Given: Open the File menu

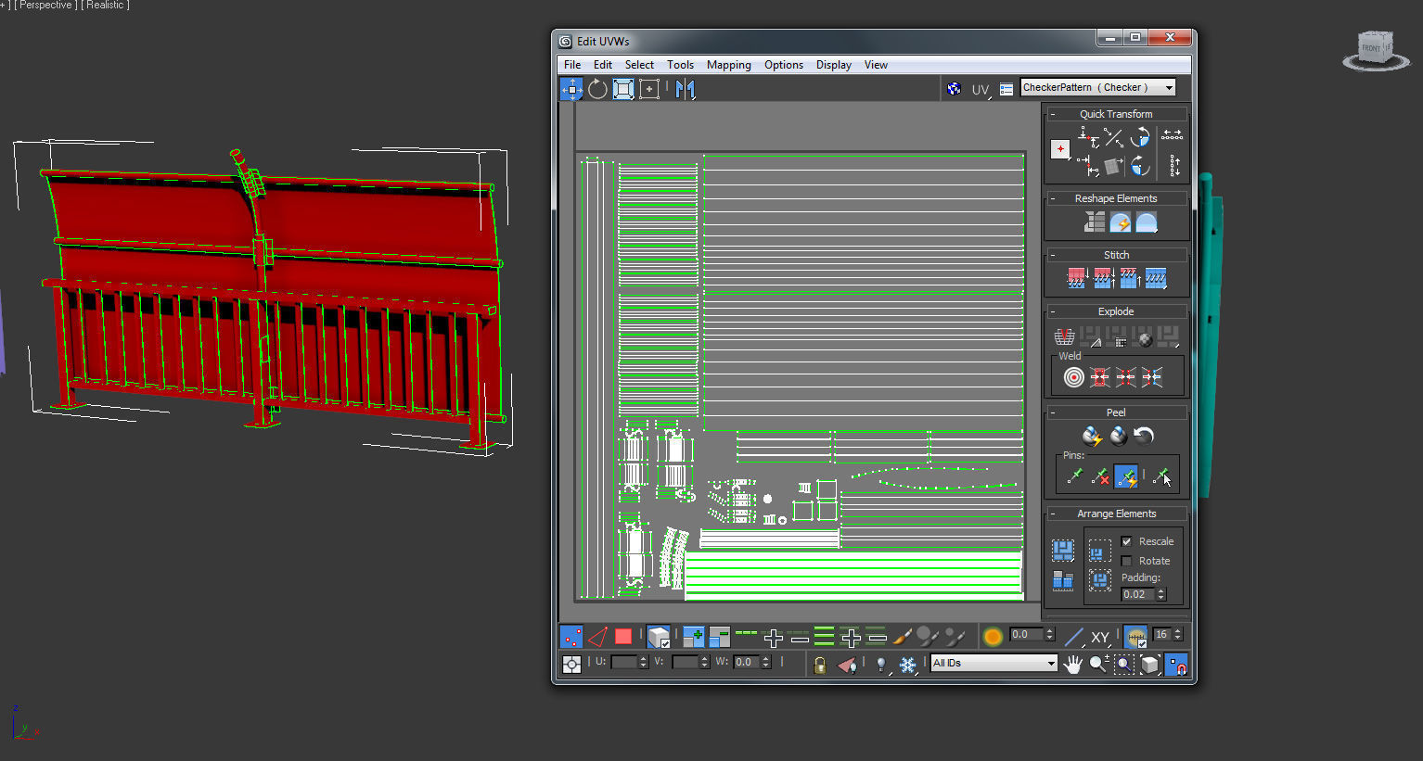Looking at the screenshot, I should [572, 65].
